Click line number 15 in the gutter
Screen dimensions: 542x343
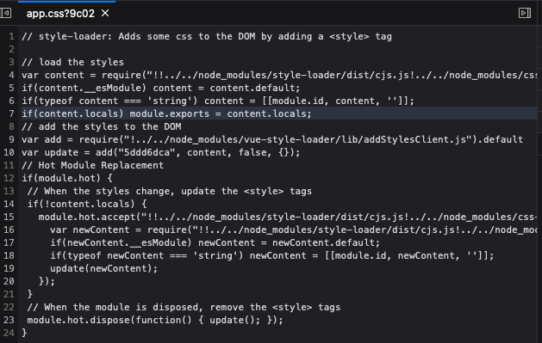tap(9, 217)
